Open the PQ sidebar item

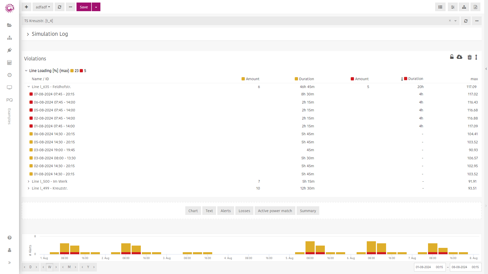(x=9, y=100)
